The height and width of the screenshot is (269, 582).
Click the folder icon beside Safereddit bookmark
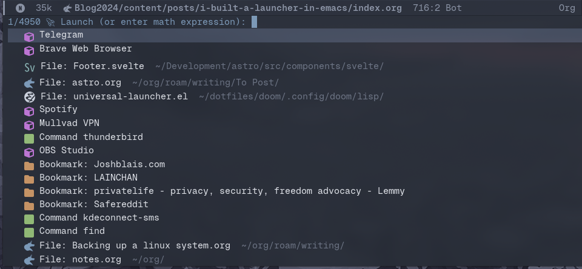(29, 205)
